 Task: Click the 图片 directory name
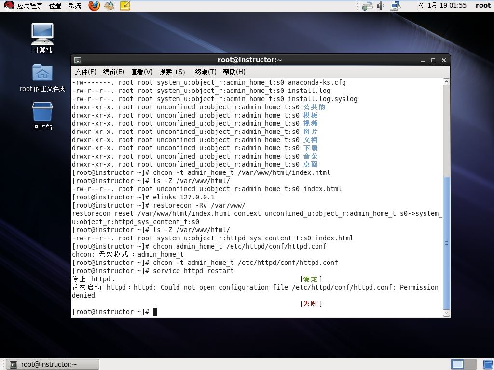[310, 132]
